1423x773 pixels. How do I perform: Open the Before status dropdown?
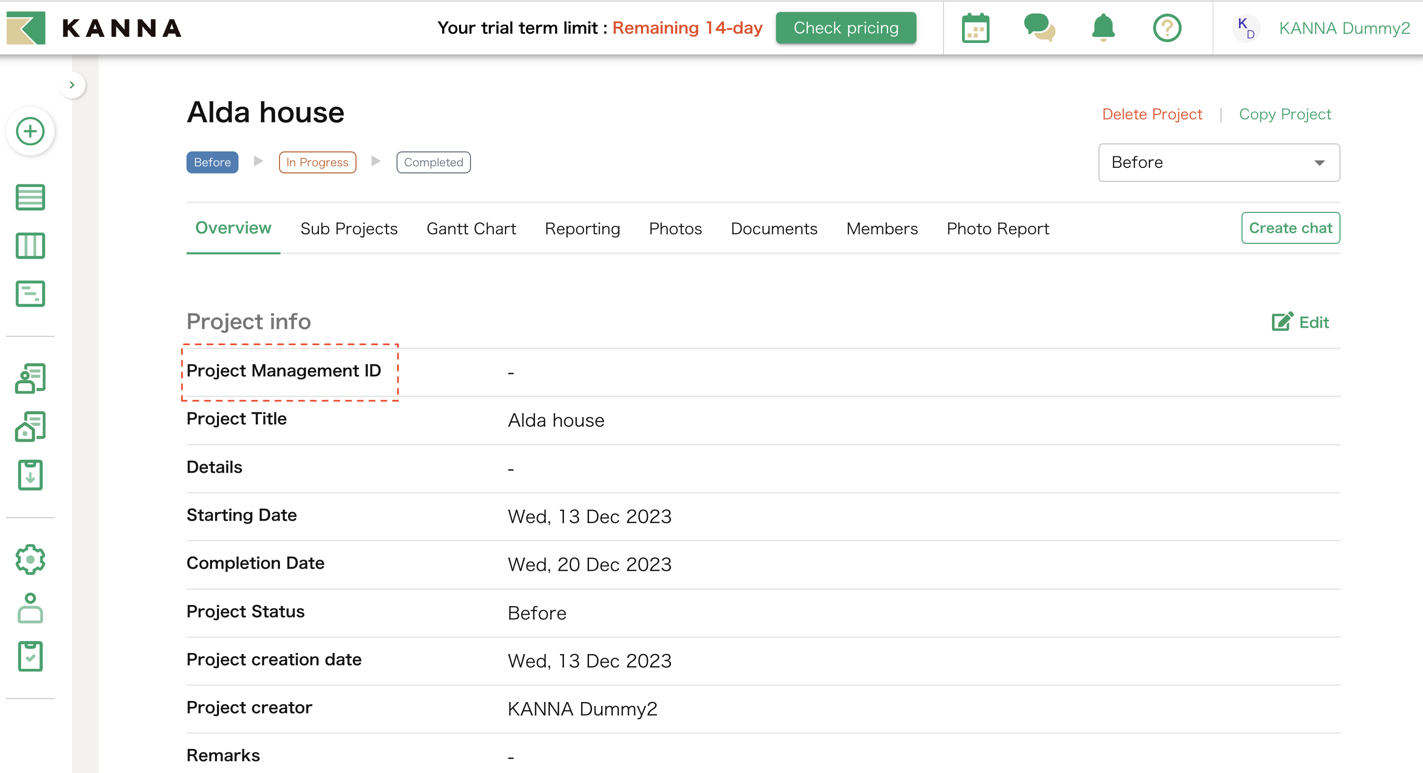click(1218, 162)
